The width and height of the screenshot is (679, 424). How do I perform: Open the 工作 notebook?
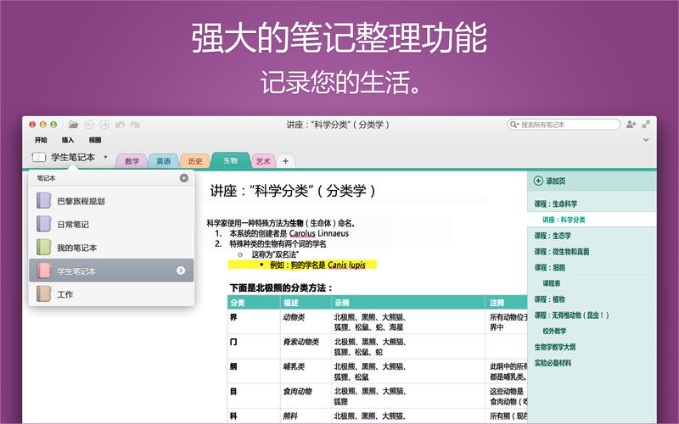[111, 294]
